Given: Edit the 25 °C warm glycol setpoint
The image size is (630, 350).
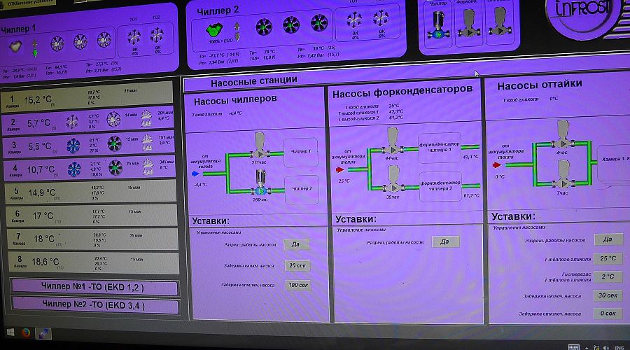Looking at the screenshot, I should [x=608, y=258].
